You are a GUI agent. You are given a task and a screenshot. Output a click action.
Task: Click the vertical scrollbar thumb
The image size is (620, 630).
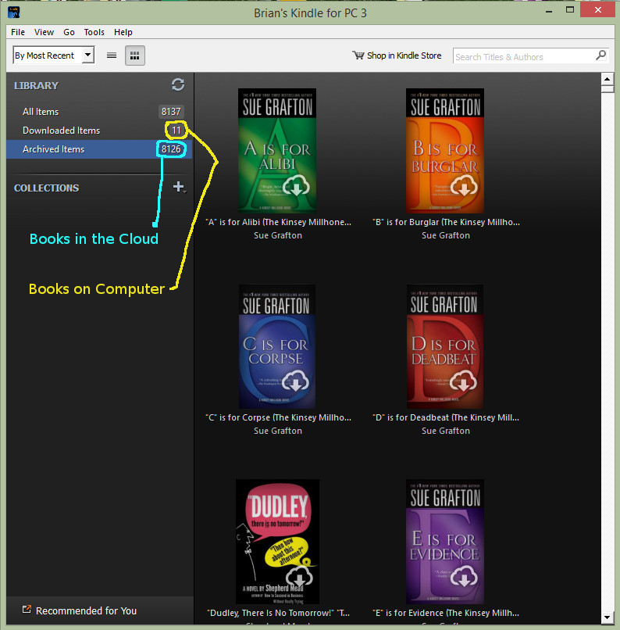click(x=608, y=89)
